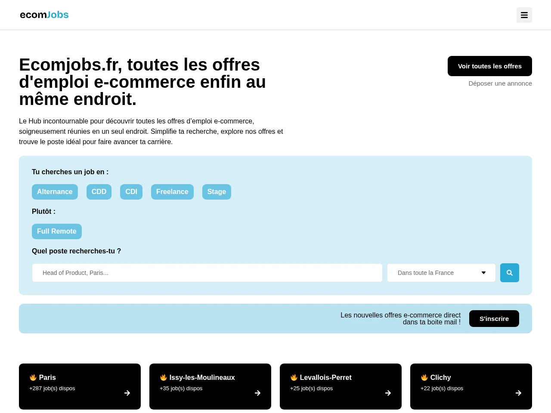Open the Levallois-Perret city name link

[x=325, y=377]
